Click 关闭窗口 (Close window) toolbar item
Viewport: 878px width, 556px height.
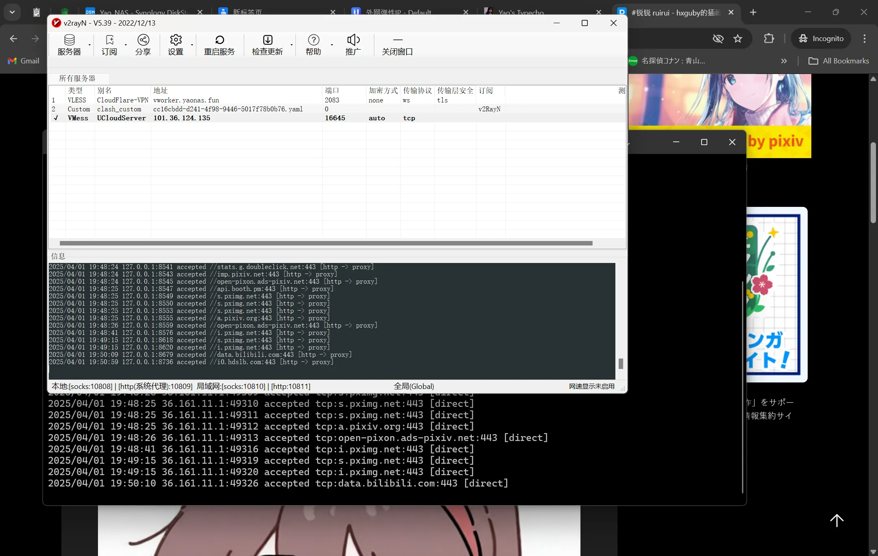click(397, 45)
